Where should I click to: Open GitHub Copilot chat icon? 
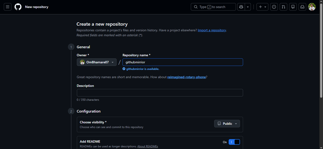coord(241,7)
